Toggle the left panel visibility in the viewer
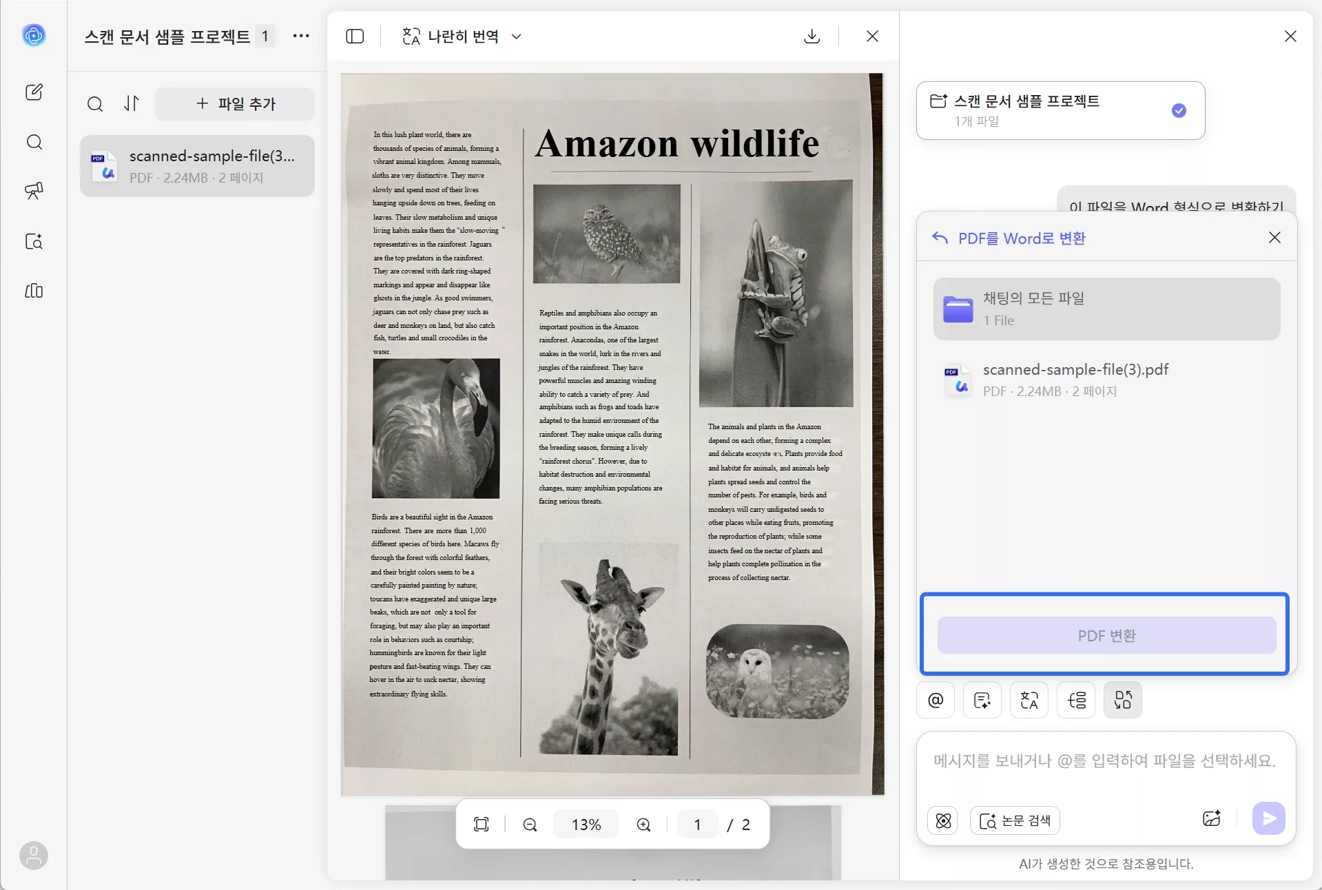This screenshot has height=890, width=1322. [x=354, y=36]
